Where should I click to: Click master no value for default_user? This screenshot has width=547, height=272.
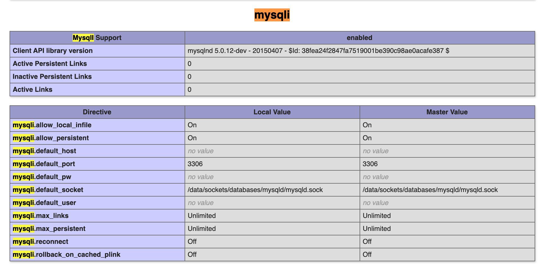click(376, 203)
